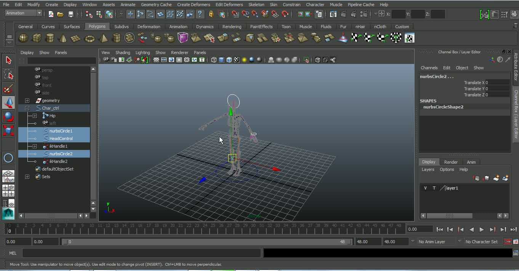
Task: Switch to the Surfaces shelf tab
Action: click(x=72, y=27)
